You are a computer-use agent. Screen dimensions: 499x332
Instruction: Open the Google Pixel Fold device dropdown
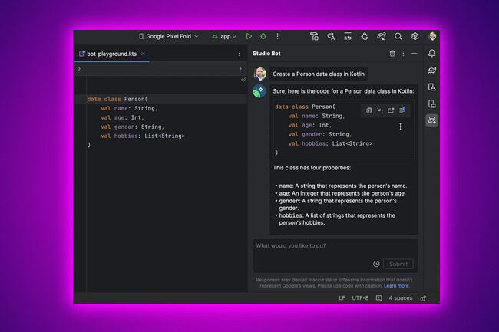pyautogui.click(x=168, y=36)
